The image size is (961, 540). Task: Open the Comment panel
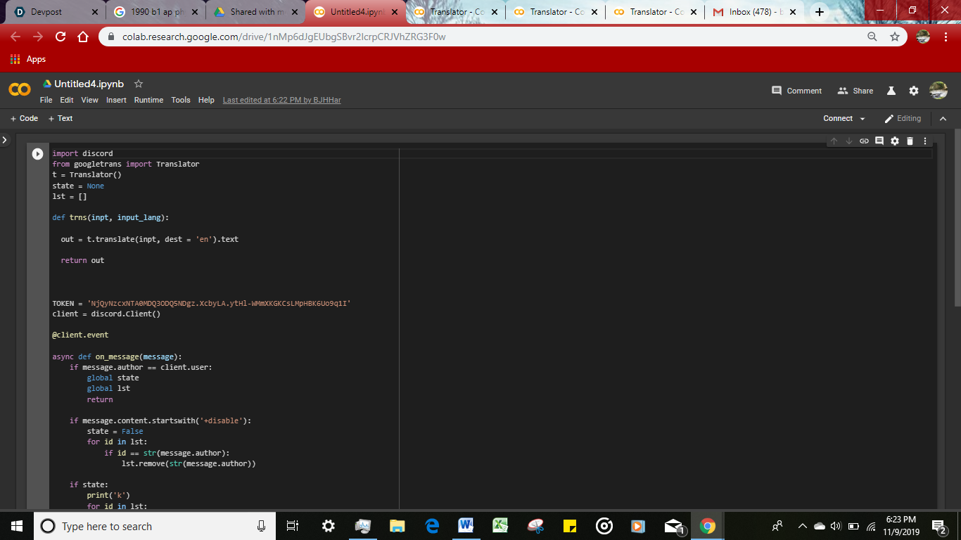pos(796,91)
